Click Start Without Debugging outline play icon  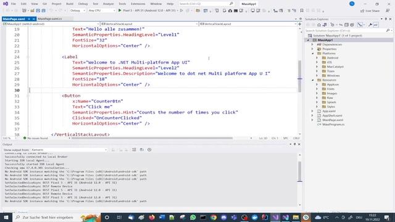coord(181,10)
